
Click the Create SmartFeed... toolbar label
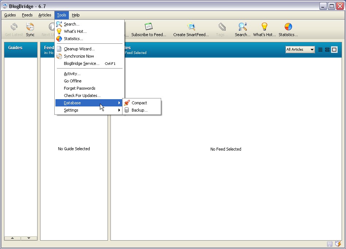[191, 35]
